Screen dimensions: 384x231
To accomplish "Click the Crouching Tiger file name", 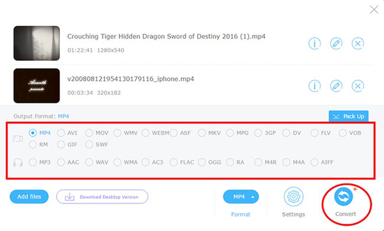I will [166, 36].
